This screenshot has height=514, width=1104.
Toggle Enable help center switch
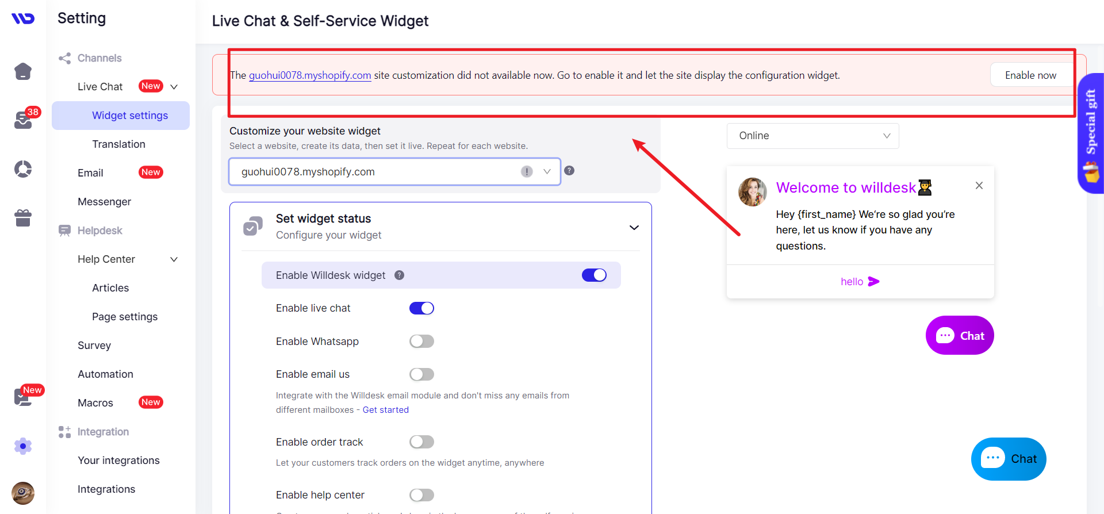(x=421, y=495)
